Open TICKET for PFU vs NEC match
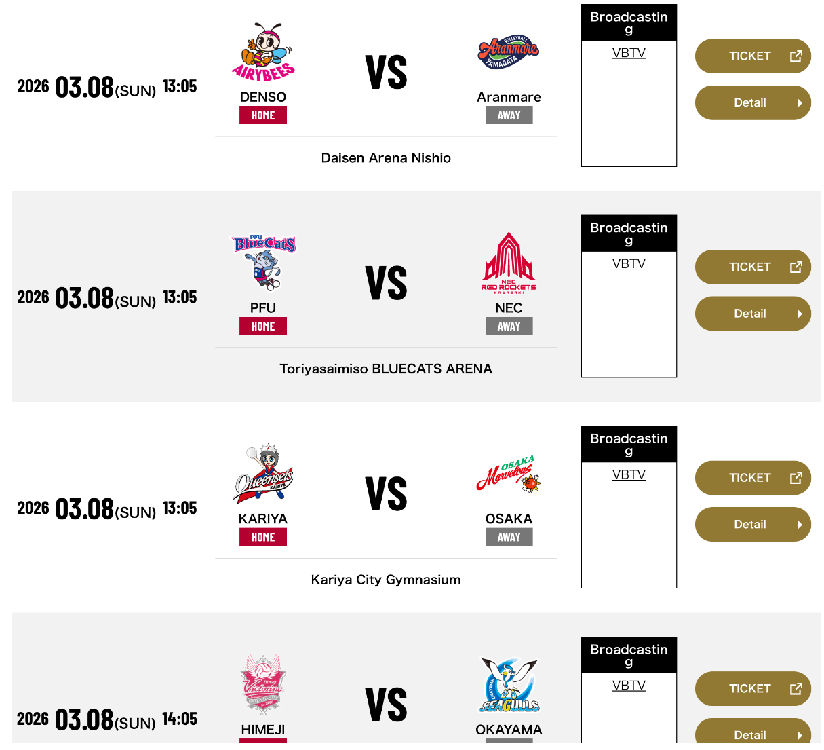The width and height of the screenshot is (824, 750). point(753,267)
